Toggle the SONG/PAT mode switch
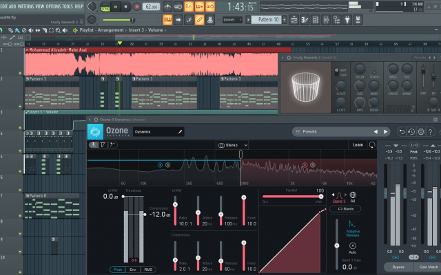This screenshot has width=441, height=275. click(x=105, y=7)
